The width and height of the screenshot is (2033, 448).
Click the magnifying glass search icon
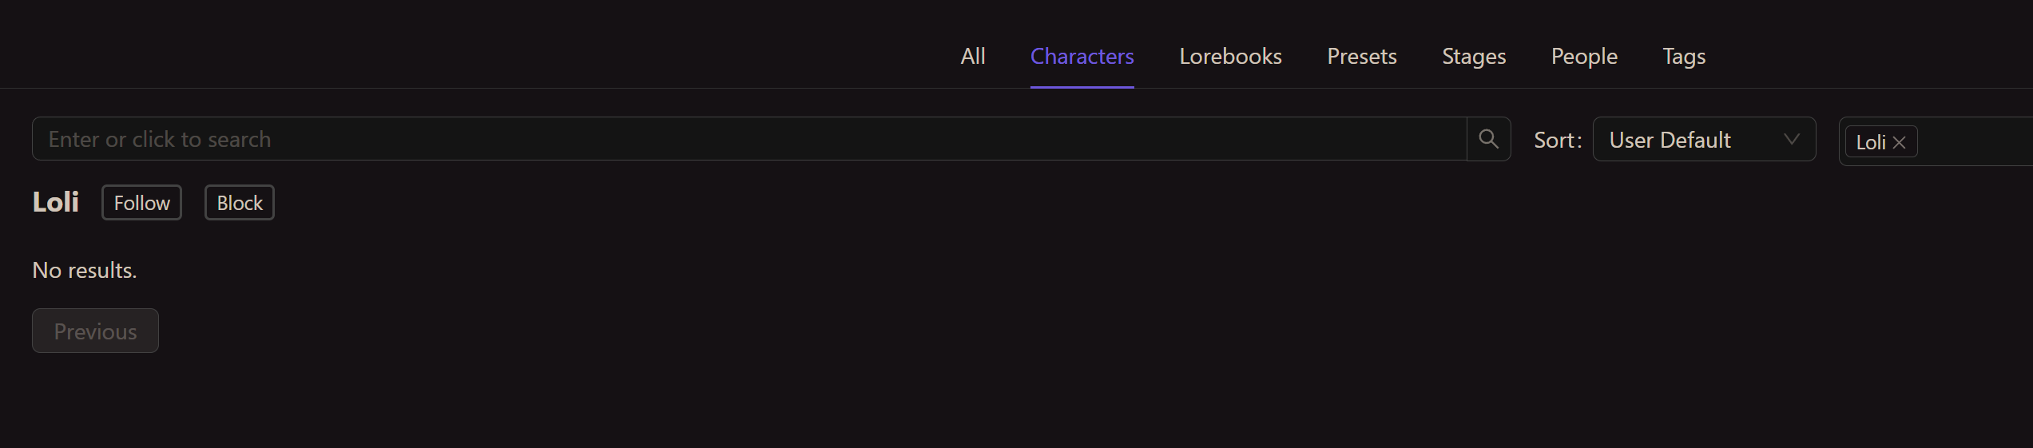[1488, 139]
